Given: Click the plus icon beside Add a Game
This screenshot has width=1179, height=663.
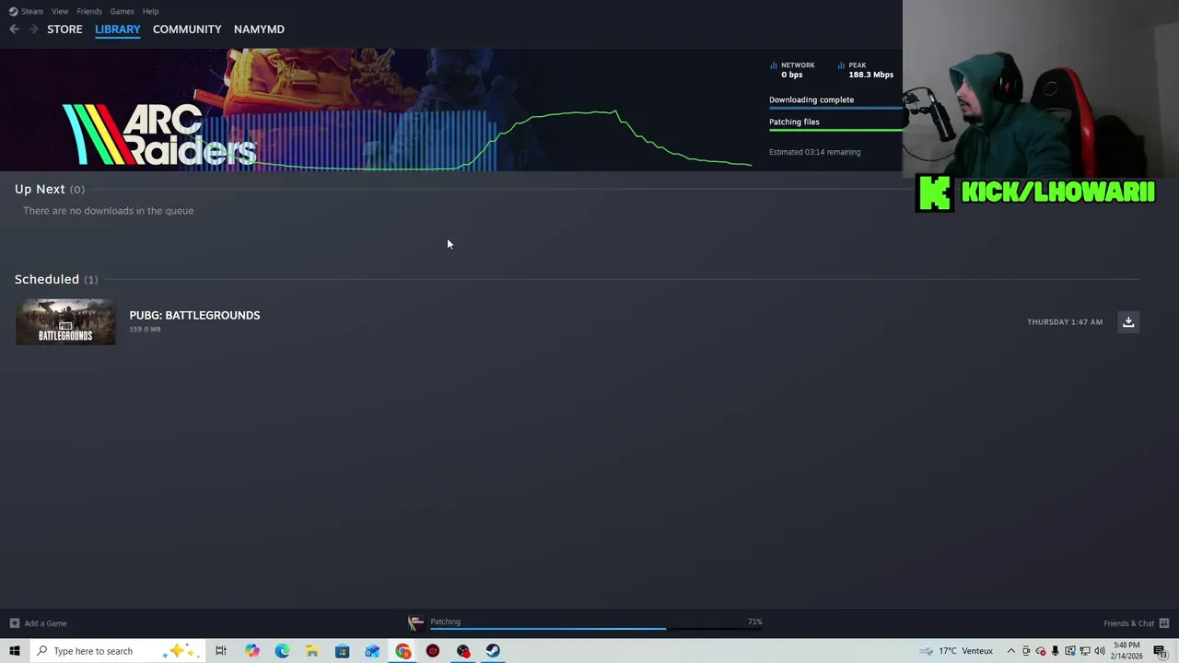Looking at the screenshot, I should [x=14, y=623].
